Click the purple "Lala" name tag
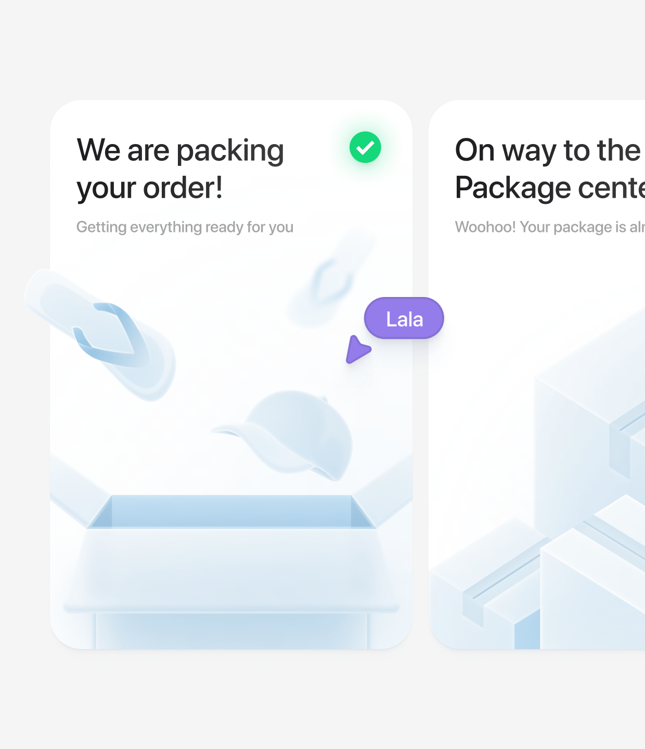 404,318
